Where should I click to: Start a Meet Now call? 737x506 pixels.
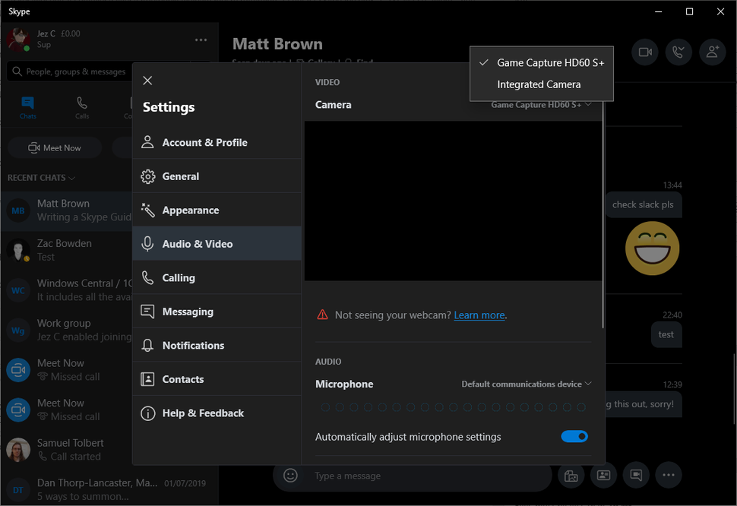click(x=54, y=147)
